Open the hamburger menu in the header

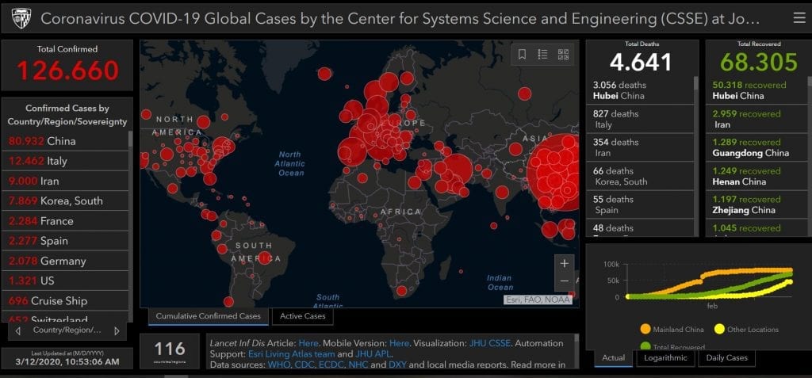799,17
